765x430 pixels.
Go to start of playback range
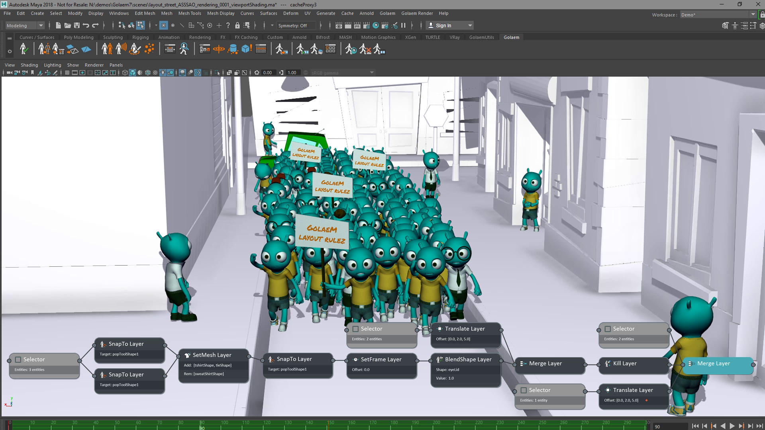click(x=695, y=426)
